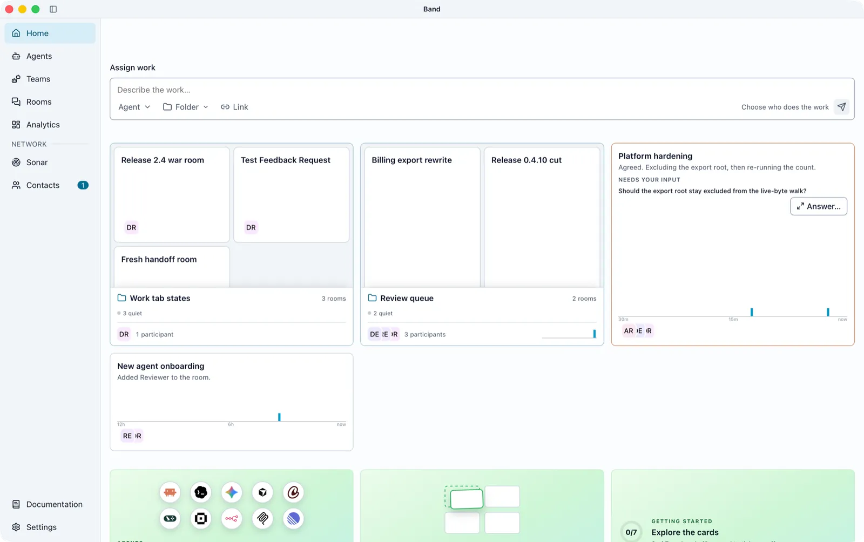The width and height of the screenshot is (864, 542).
Task: Click the orange pixel-creature agent icon
Action: point(170,492)
